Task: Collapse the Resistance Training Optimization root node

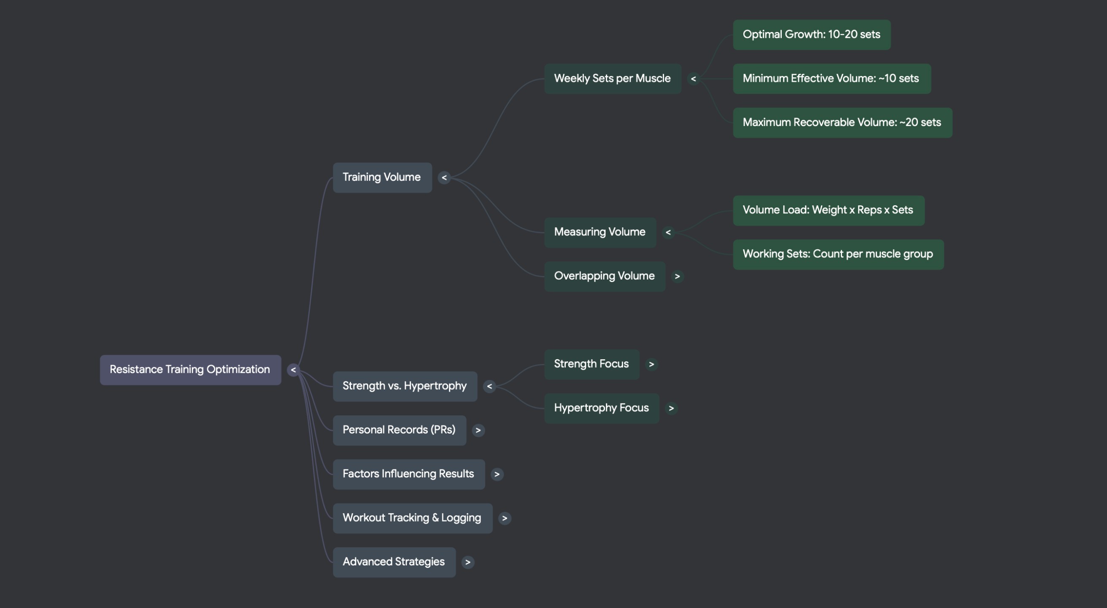Action: coord(293,370)
